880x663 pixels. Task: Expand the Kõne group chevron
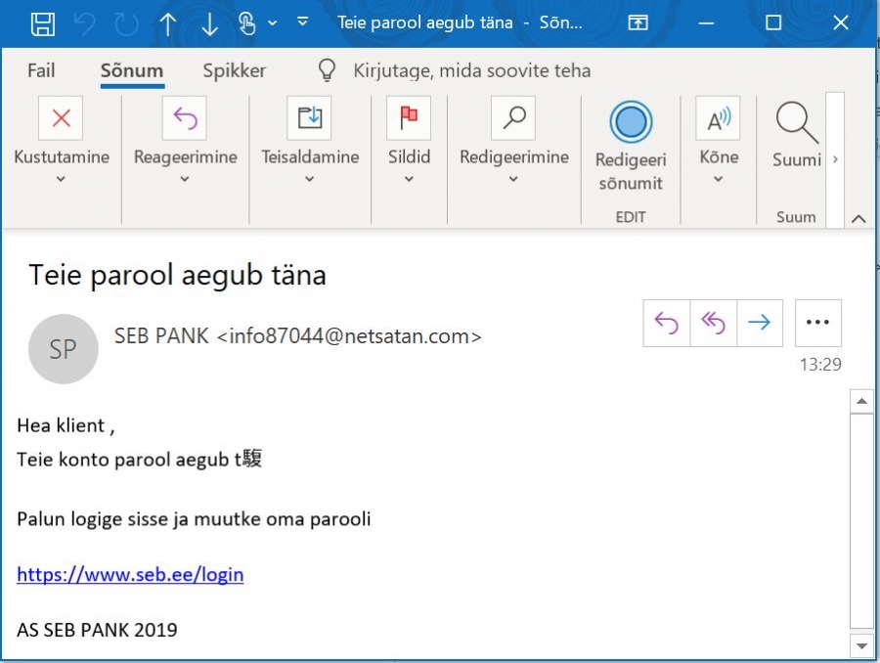[x=719, y=179]
